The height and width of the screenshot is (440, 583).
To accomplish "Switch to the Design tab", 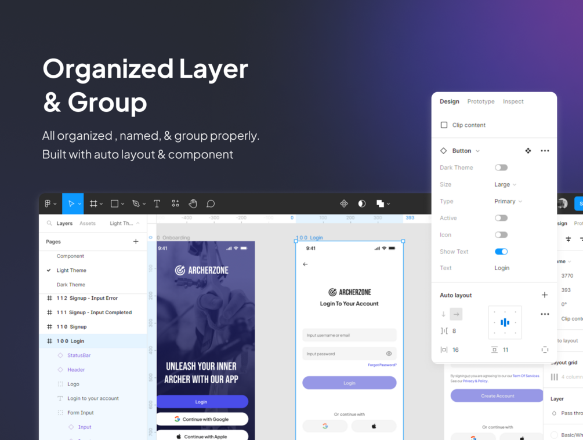I will coord(449,101).
